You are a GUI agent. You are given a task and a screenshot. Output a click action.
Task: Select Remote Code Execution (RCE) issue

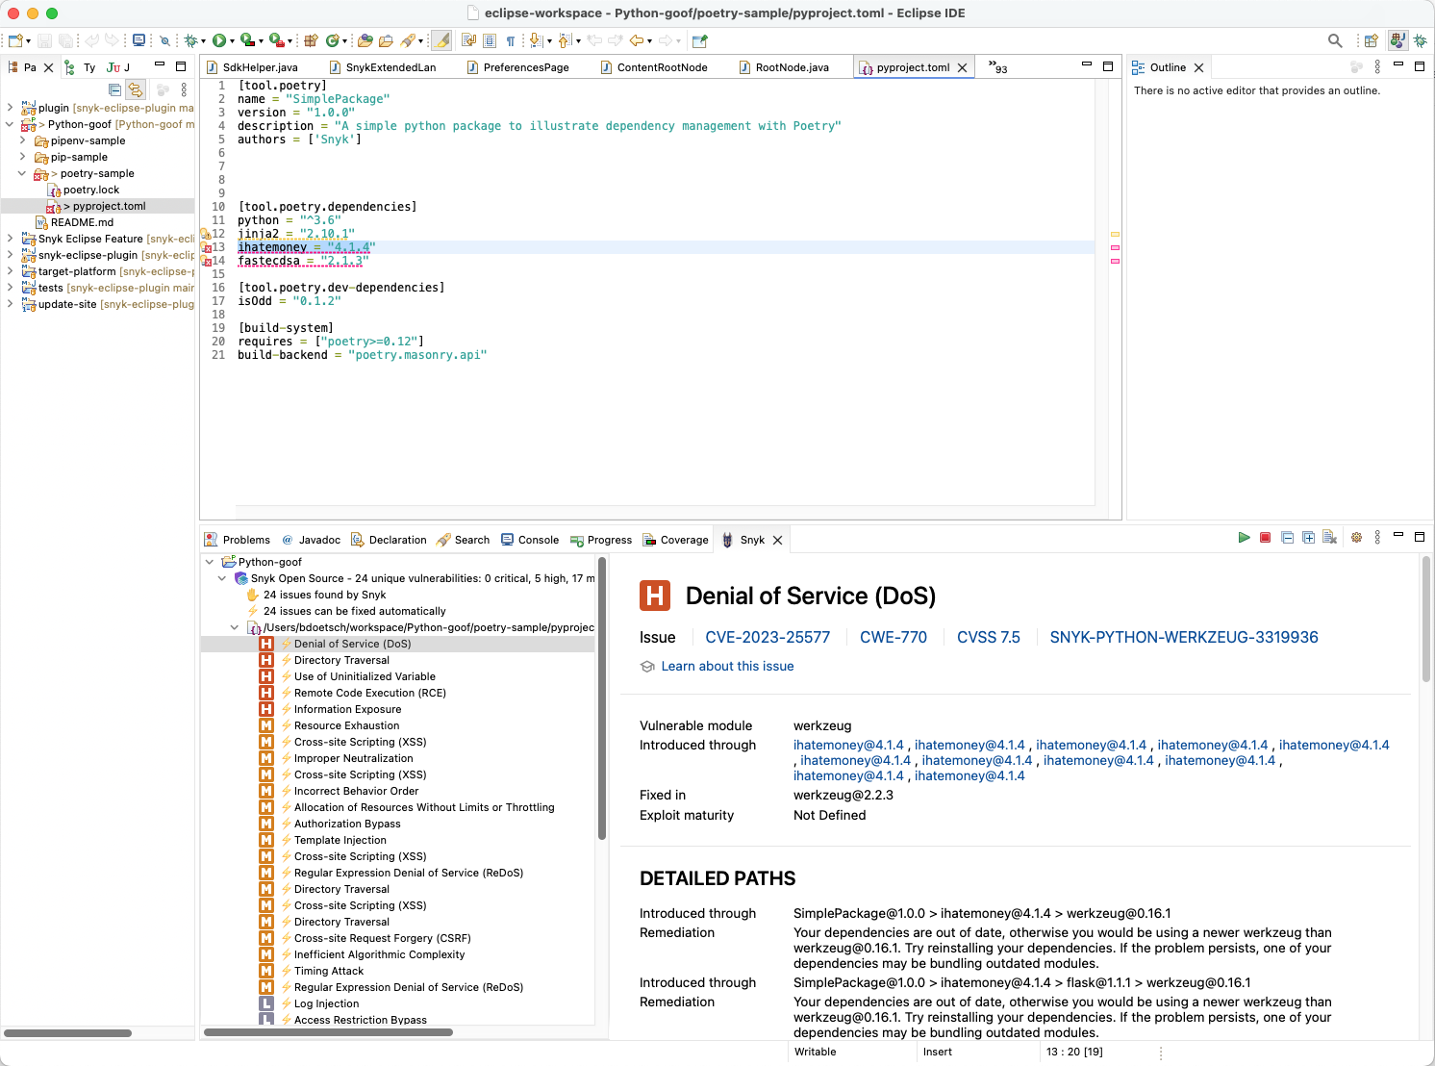[369, 693]
